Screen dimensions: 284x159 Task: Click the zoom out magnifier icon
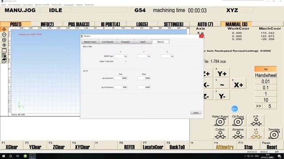click(4, 34)
